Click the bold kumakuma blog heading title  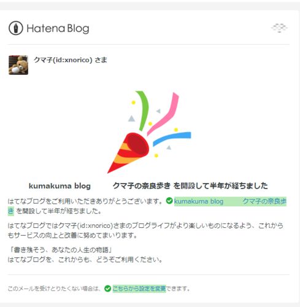tap(60, 186)
